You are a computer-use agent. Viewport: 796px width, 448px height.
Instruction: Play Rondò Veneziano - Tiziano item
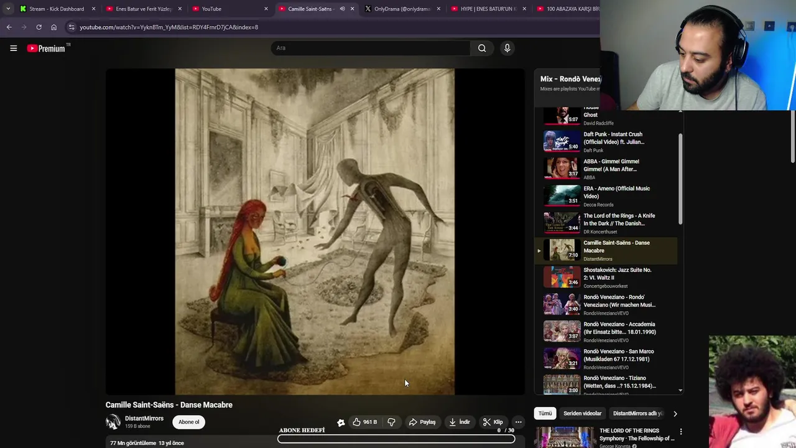coord(606,385)
